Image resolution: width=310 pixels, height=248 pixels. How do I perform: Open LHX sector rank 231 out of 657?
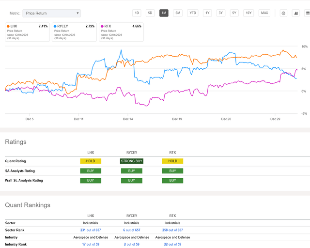[91, 230]
